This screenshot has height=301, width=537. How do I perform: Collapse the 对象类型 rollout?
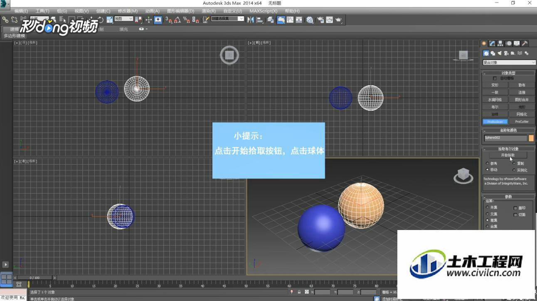(508, 73)
